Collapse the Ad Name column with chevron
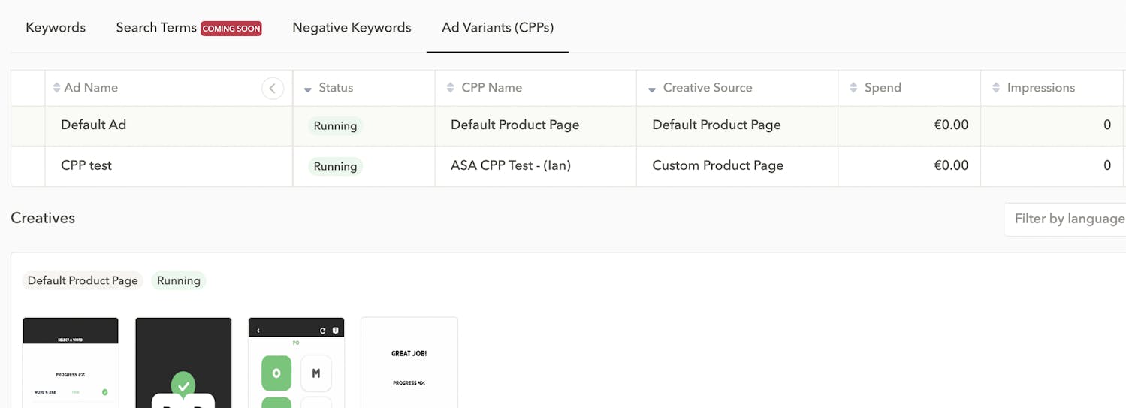 [273, 89]
